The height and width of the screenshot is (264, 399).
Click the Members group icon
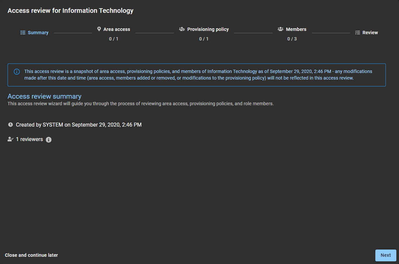point(280,29)
